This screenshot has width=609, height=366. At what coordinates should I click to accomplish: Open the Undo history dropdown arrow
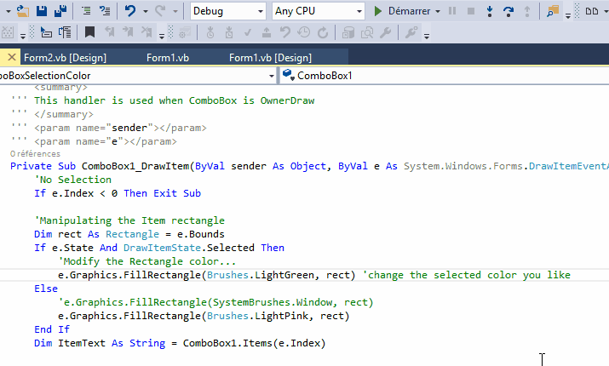pyautogui.click(x=146, y=12)
